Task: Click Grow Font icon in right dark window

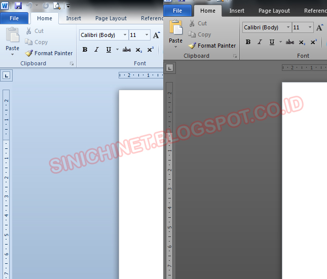Action: coord(320,27)
